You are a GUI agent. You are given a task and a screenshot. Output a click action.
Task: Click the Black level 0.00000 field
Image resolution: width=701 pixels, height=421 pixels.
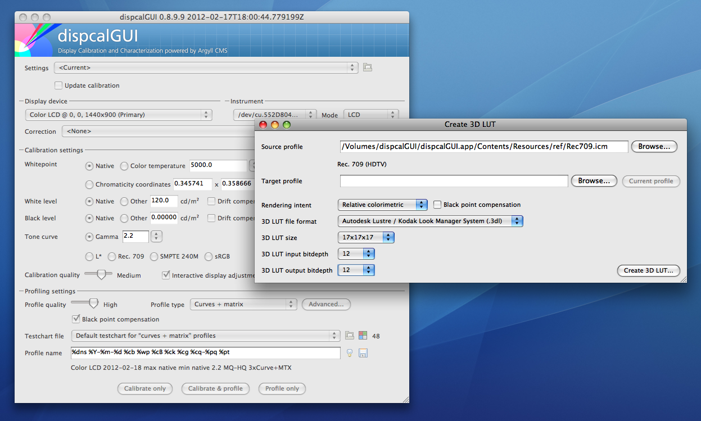164,218
